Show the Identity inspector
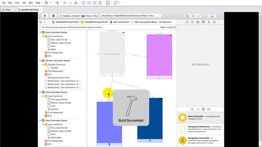The height and width of the screenshot is (147, 262). [x=198, y=22]
